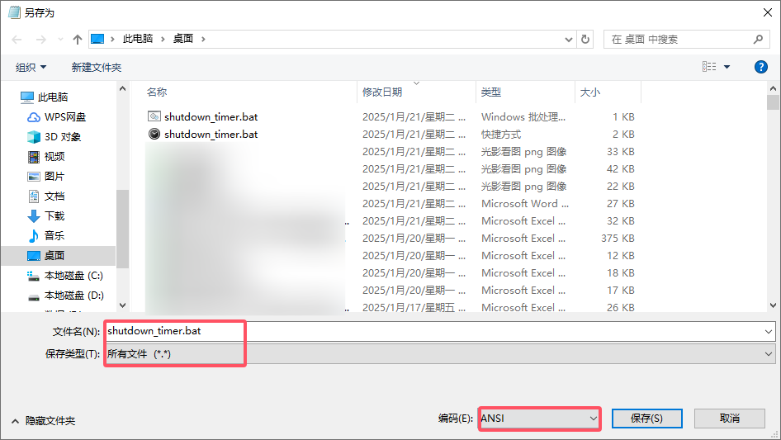Open the 保存类型 file type dropdown
Image resolution: width=781 pixels, height=440 pixels.
coord(439,353)
